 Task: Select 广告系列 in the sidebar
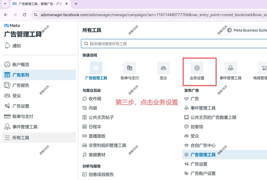39,75
